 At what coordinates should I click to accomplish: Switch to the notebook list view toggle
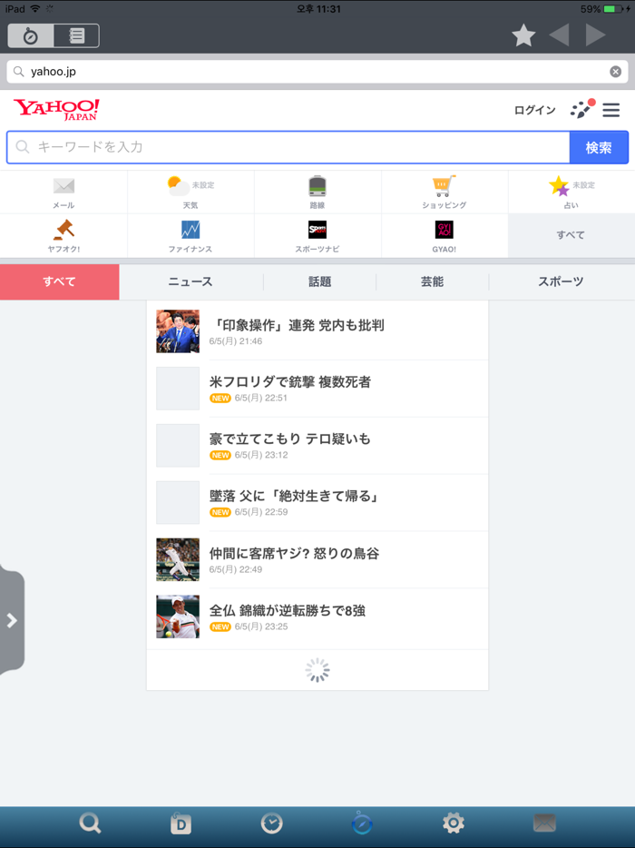click(x=77, y=35)
